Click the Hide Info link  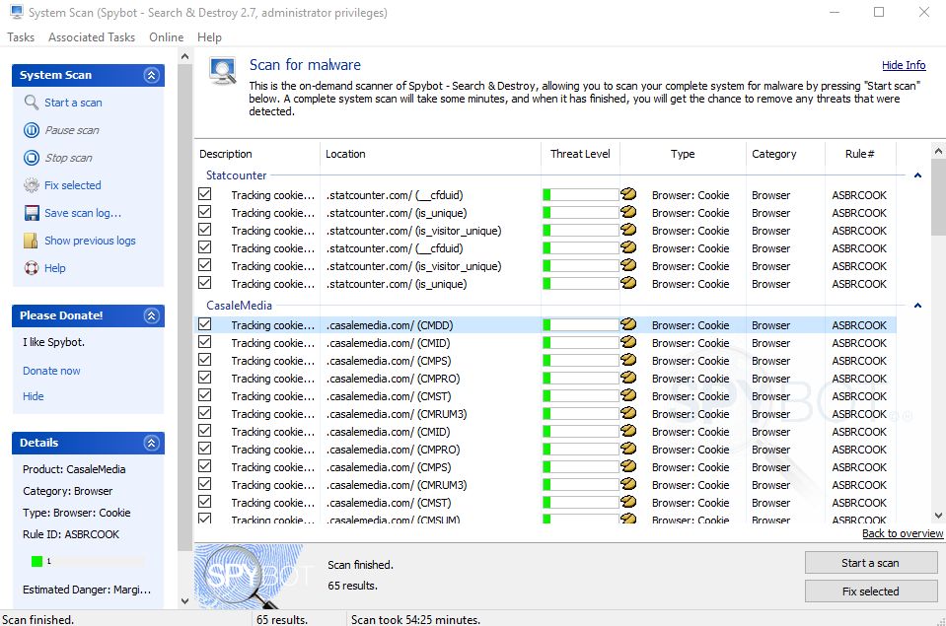pos(904,65)
